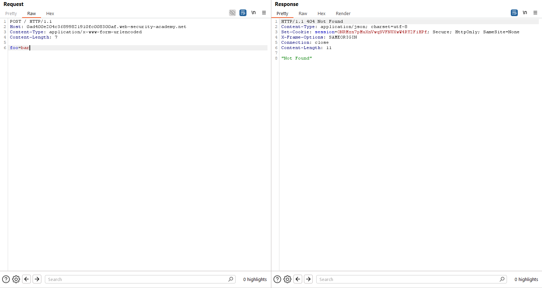Toggle non-printable characters in Request panel
The height and width of the screenshot is (288, 542).
[253, 13]
